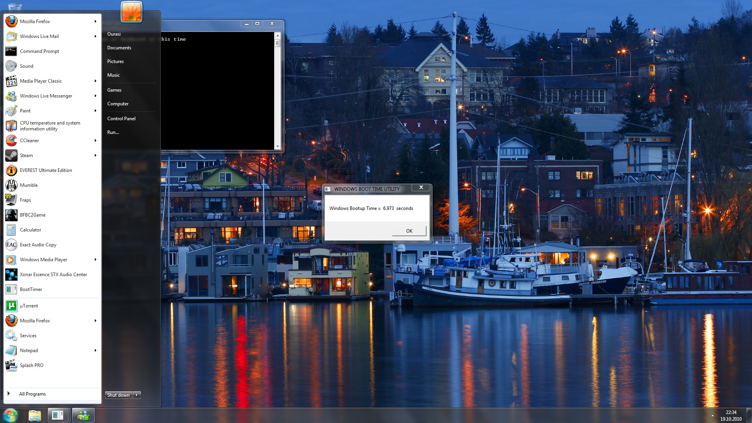Launch Fraps from its icon

[11, 200]
